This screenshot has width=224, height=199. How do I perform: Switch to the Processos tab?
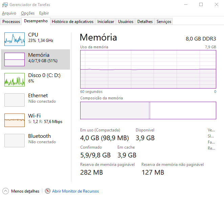tap(11, 22)
